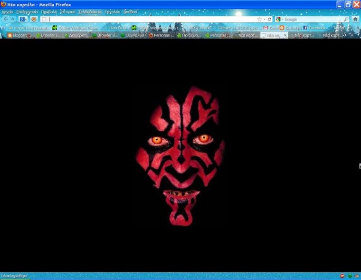Open the Εργαλεία menu

click(113, 12)
